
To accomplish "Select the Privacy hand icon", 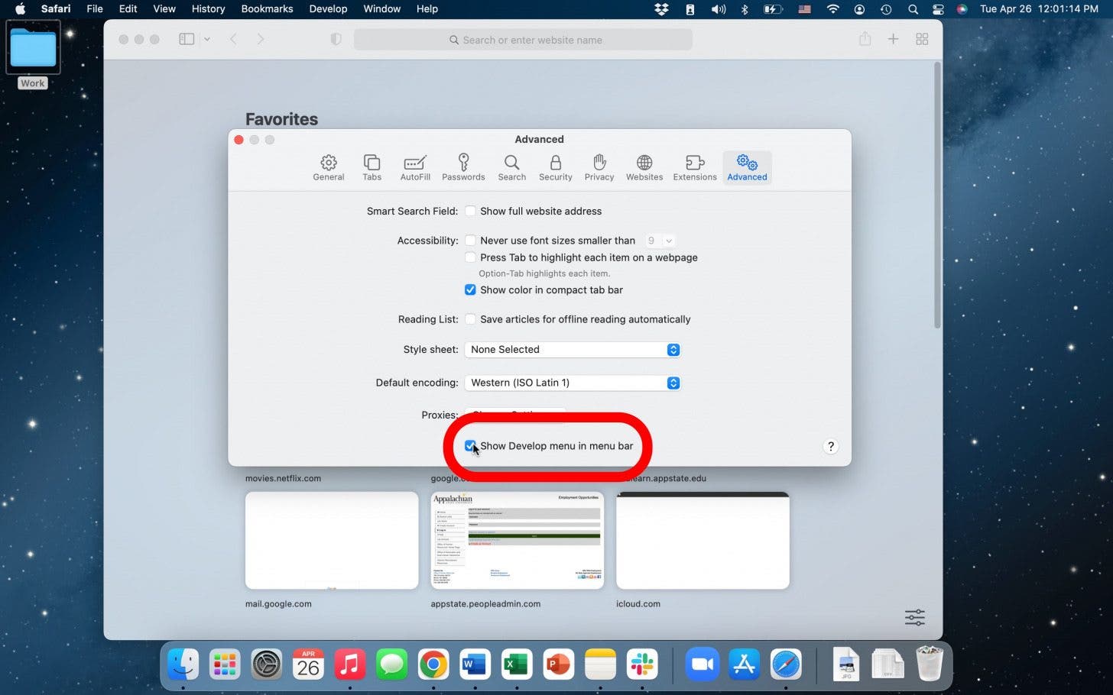I will [599, 167].
